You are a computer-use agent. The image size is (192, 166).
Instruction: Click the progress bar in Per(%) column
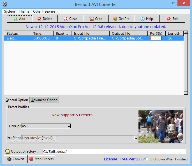[x=156, y=38]
